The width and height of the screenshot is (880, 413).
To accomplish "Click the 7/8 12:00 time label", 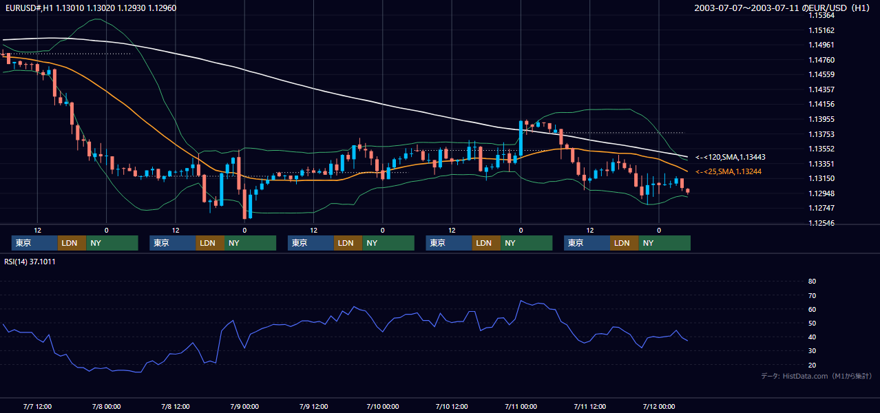I will coord(176,406).
